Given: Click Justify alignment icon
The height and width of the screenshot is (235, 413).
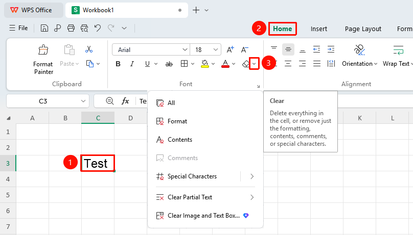Looking at the screenshot, I should (x=316, y=64).
